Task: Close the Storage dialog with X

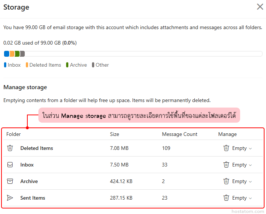Action: (260, 7)
